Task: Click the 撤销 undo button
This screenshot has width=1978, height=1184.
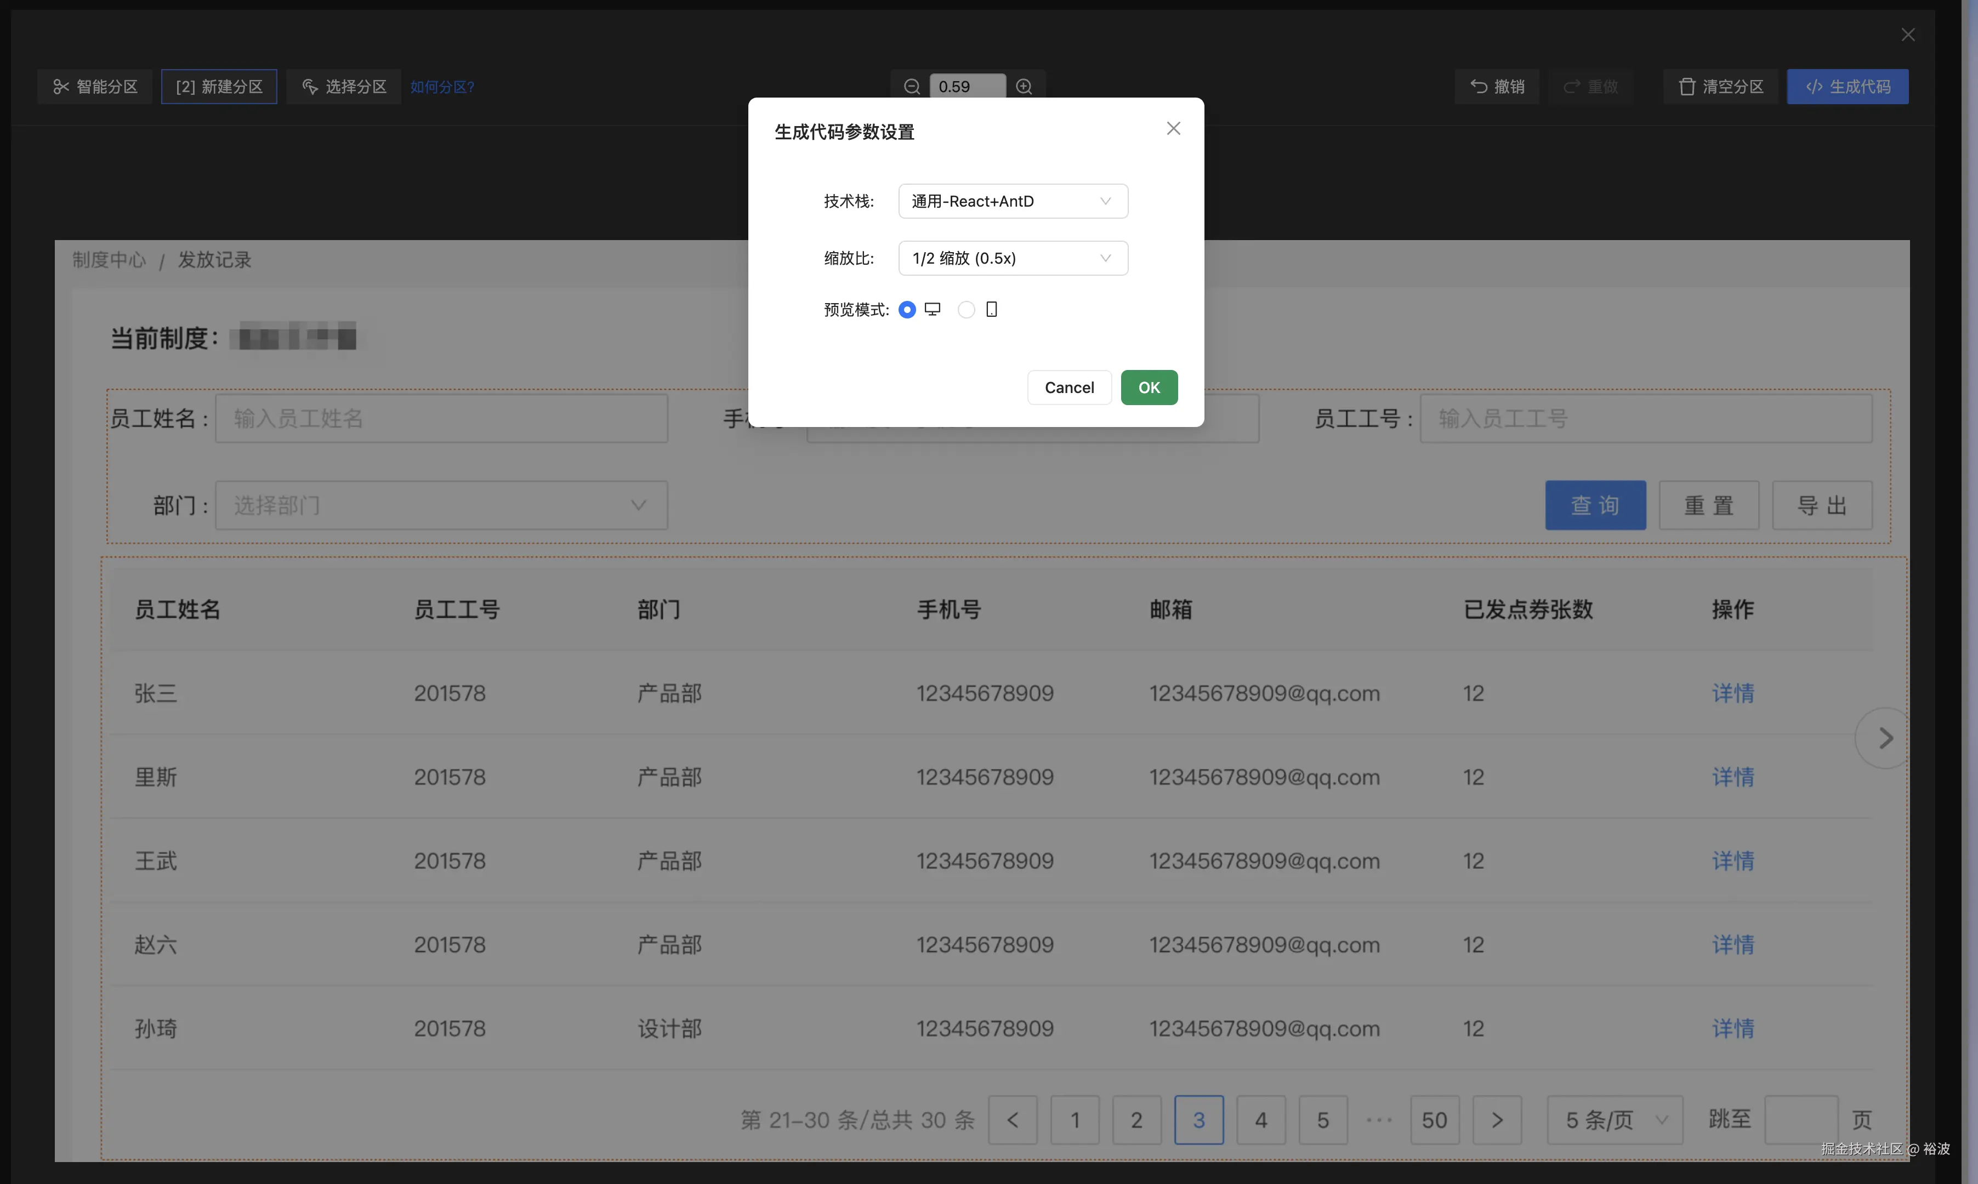Action: (x=1497, y=86)
